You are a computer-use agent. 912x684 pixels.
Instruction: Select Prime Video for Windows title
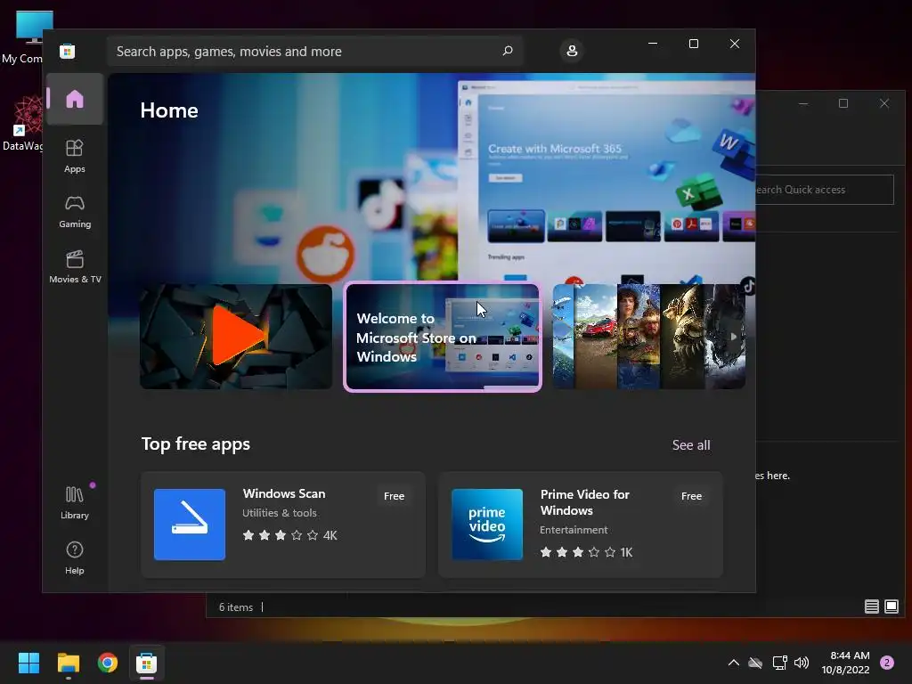(x=584, y=502)
